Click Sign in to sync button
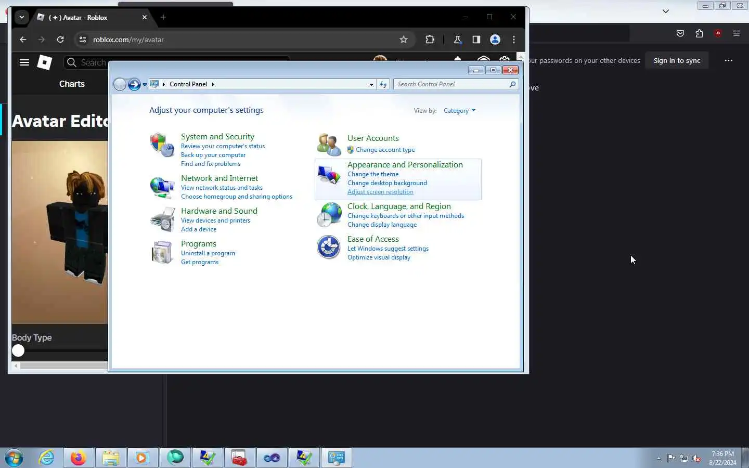This screenshot has height=468, width=749. click(x=677, y=60)
